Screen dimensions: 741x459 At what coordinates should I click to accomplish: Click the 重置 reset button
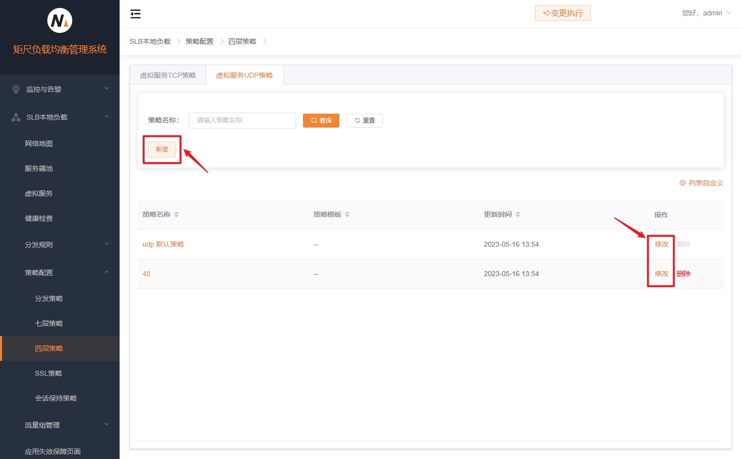click(364, 121)
